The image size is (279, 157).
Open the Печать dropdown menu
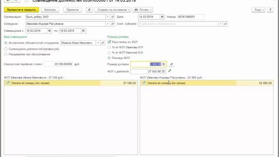(x=143, y=10)
